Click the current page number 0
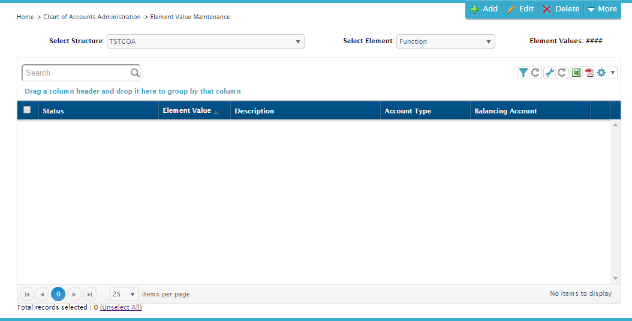The height and width of the screenshot is (321, 632). pyautogui.click(x=58, y=295)
